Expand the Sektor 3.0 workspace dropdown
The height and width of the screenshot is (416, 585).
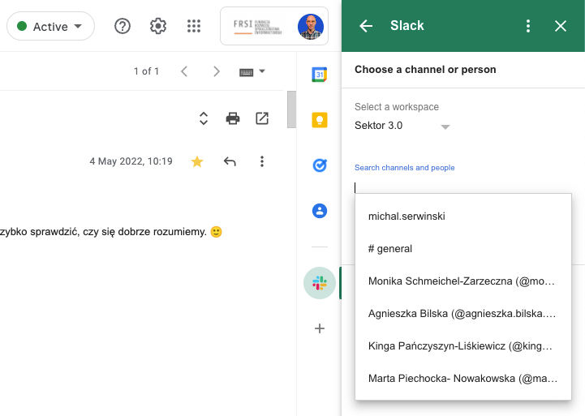(444, 127)
